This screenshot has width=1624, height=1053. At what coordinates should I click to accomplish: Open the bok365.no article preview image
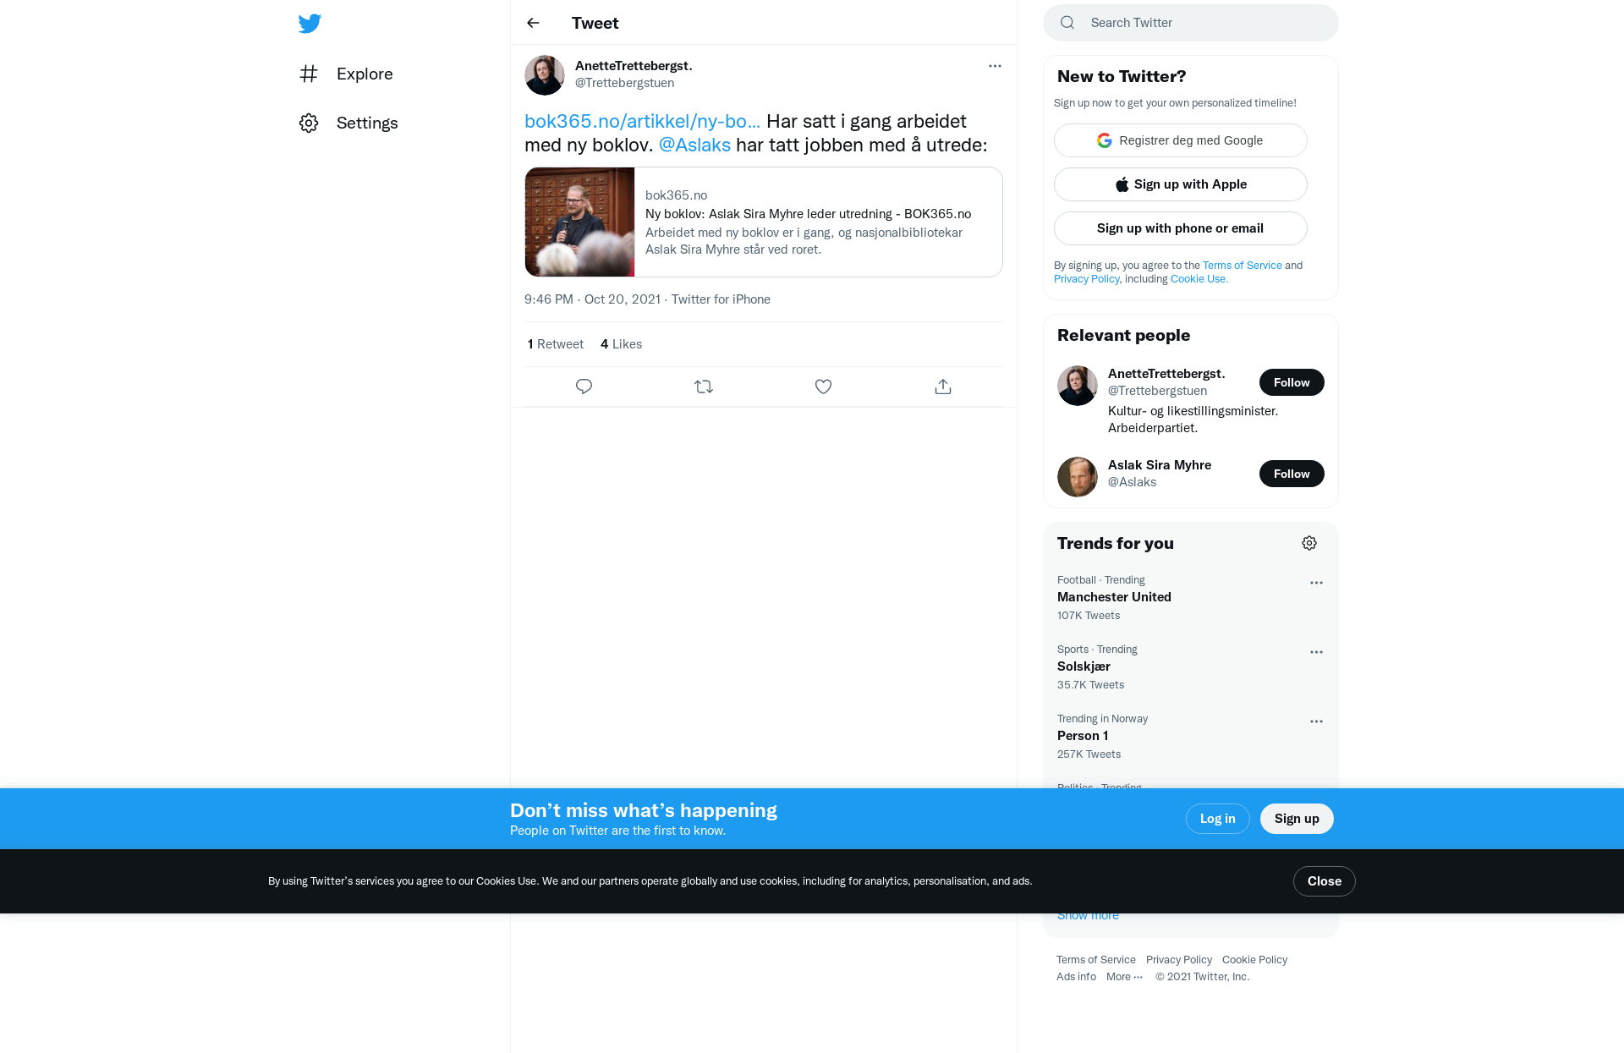coord(579,222)
